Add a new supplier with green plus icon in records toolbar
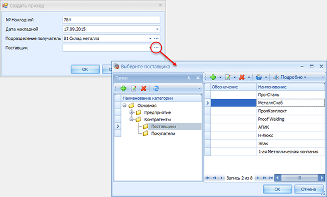327x197 pixels. tap(213, 77)
